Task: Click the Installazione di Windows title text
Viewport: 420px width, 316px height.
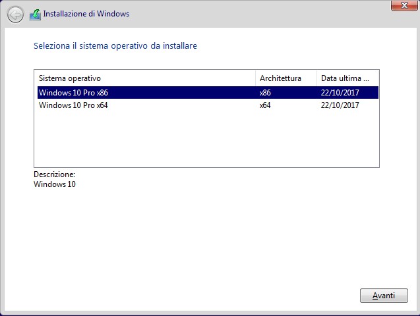Action: click(x=86, y=14)
